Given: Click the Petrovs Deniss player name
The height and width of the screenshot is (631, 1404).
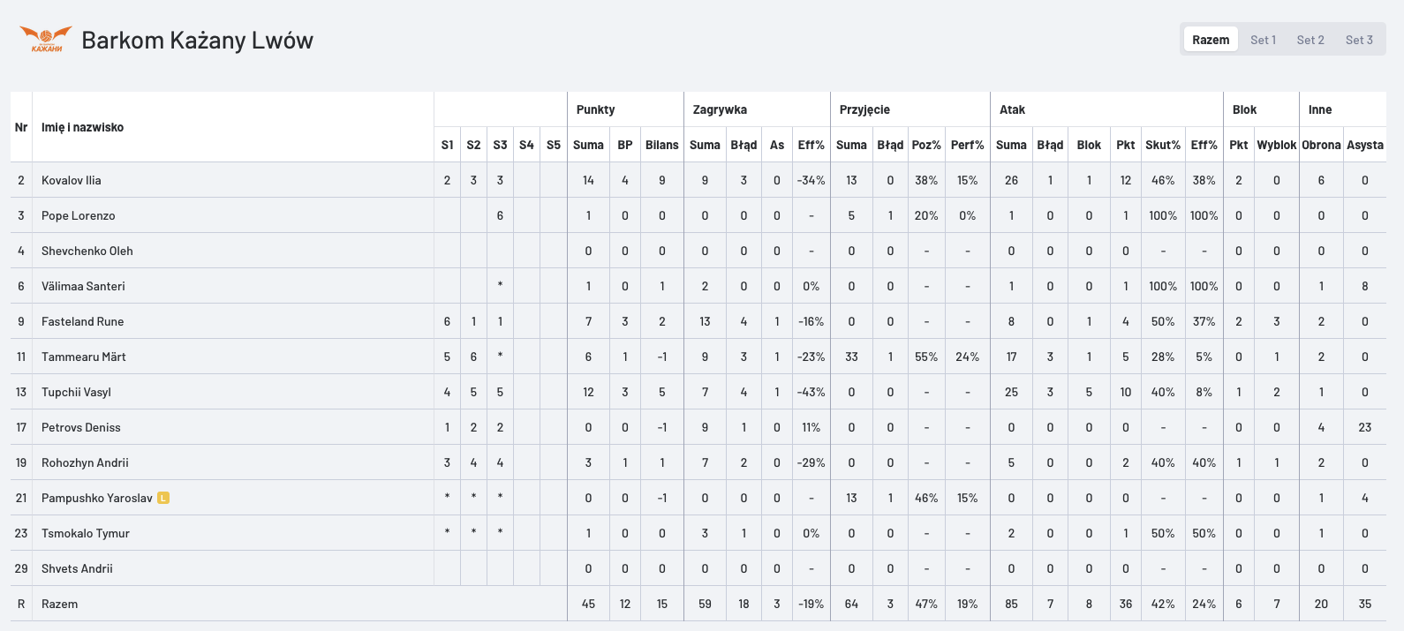Looking at the screenshot, I should 81,427.
